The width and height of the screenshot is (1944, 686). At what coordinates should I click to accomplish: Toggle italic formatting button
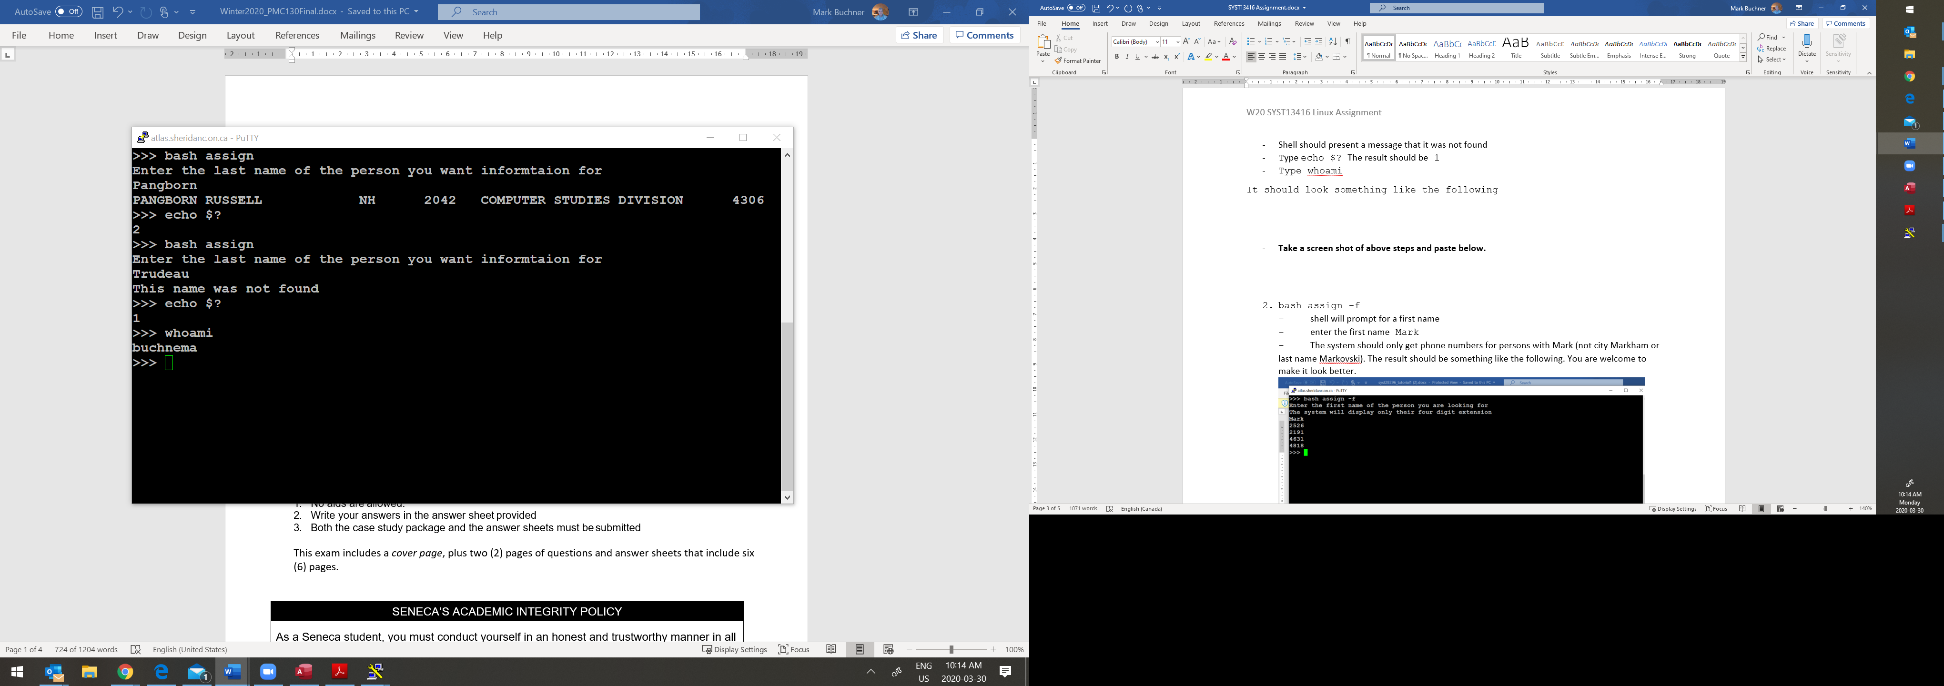tap(1127, 57)
